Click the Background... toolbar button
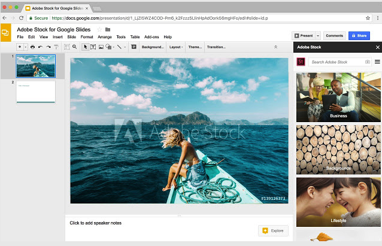This screenshot has width=382, height=246. (x=153, y=47)
